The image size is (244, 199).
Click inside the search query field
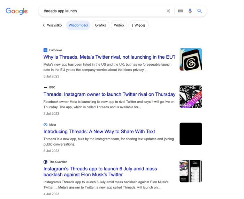coord(101,11)
